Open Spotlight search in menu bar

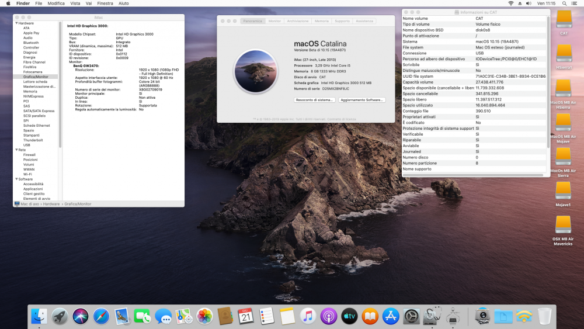point(564,4)
